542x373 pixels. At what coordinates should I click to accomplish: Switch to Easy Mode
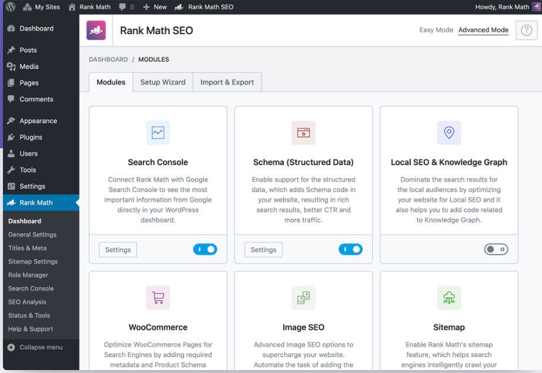[x=436, y=30]
